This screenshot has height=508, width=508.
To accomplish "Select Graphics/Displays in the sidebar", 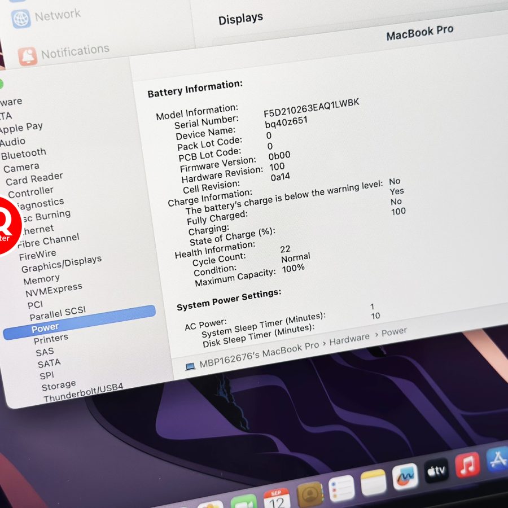I will pos(62,264).
